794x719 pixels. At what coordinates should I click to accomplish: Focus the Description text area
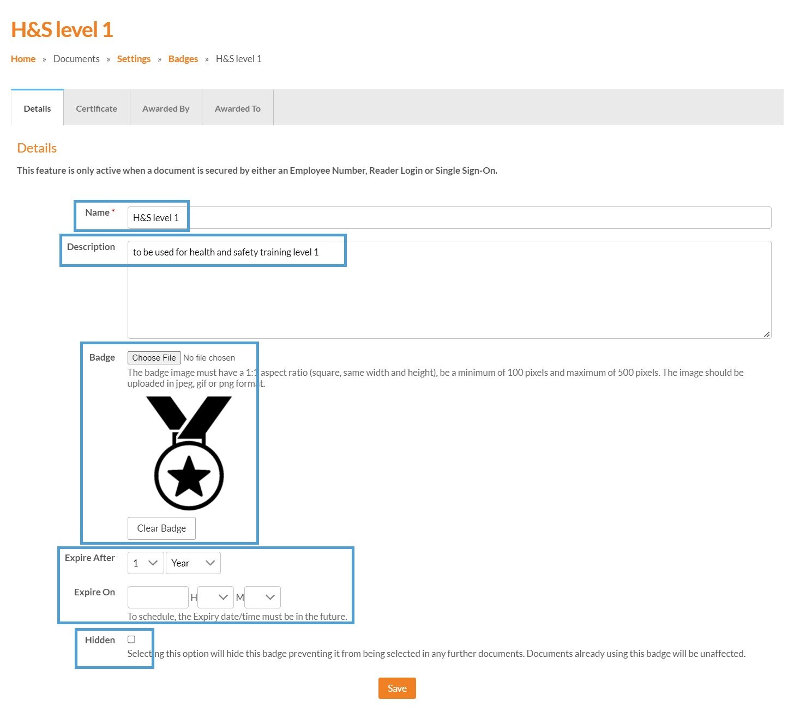449,290
